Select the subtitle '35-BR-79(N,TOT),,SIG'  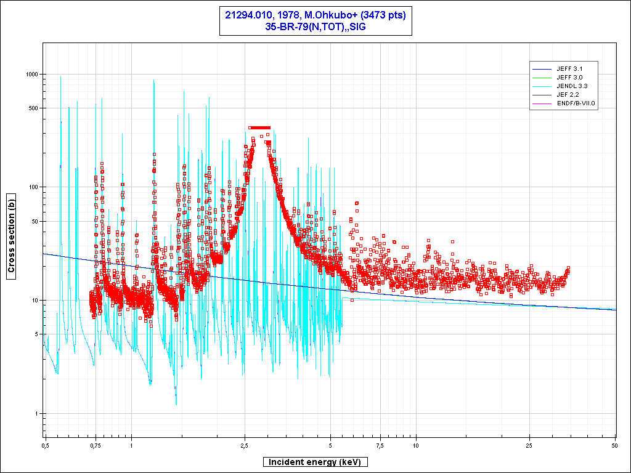315,26
